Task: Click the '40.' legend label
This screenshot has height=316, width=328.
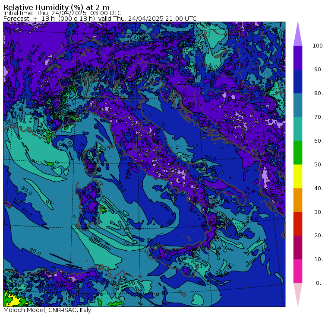Action: click(319, 188)
